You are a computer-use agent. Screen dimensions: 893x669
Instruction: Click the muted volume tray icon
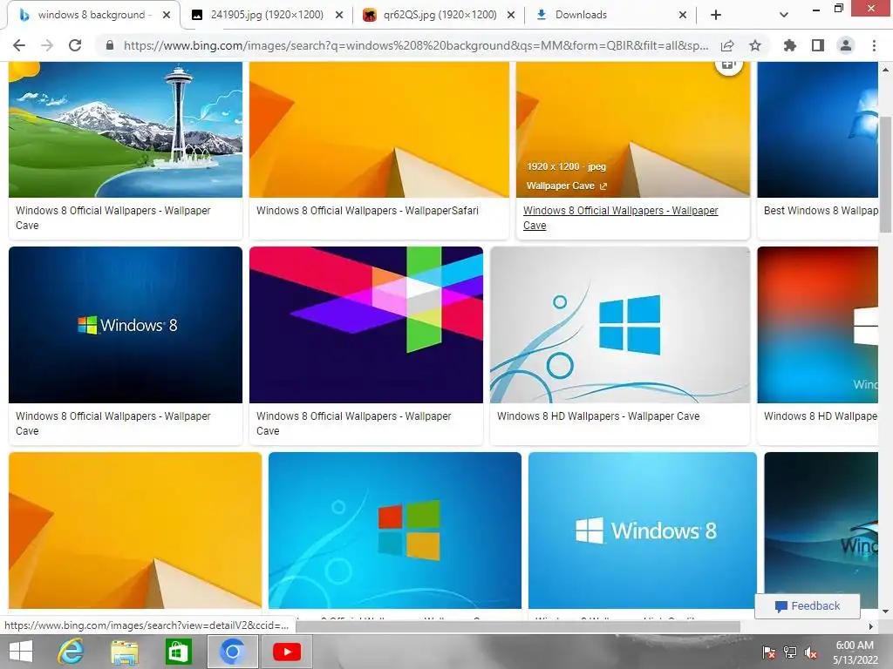(x=811, y=652)
